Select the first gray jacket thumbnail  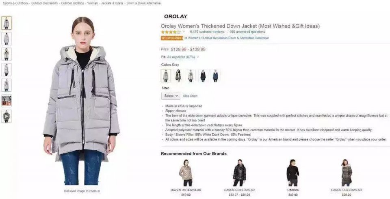pos(6,23)
